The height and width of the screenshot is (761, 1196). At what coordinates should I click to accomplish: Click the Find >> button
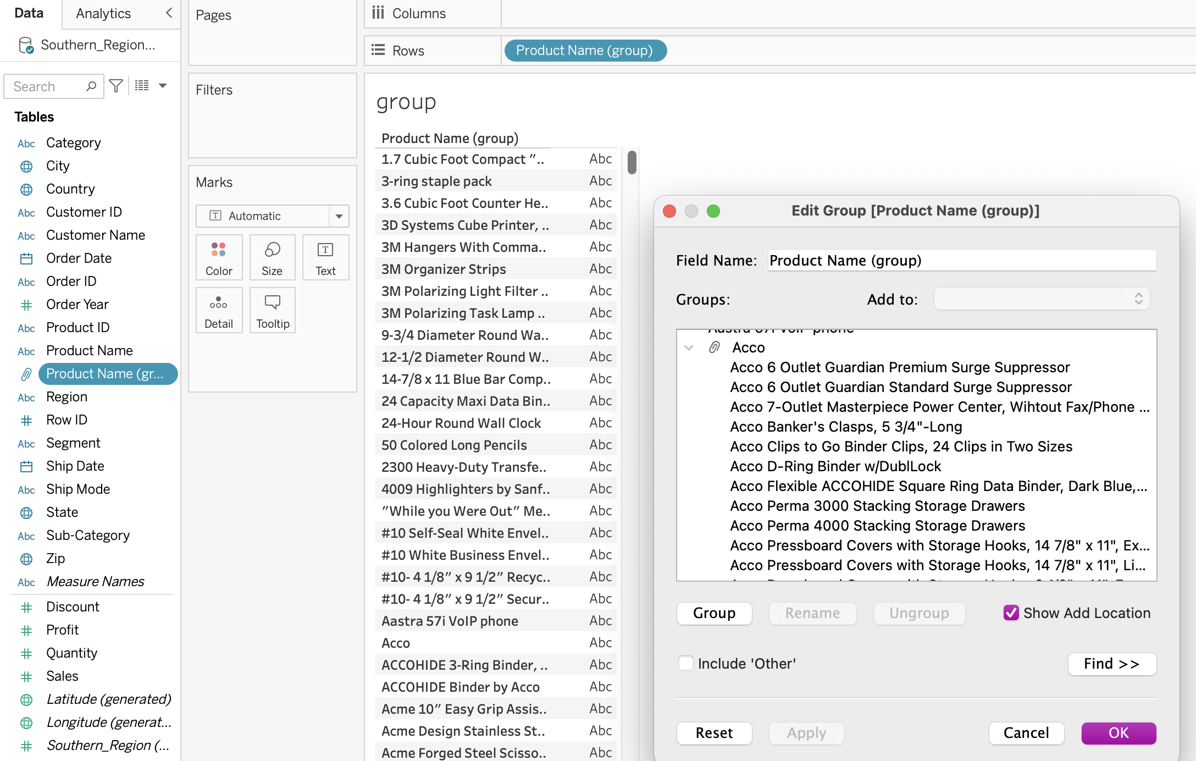pos(1111,664)
